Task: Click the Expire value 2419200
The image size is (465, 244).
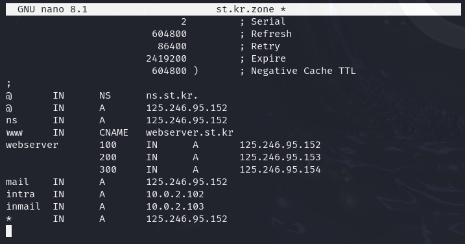Action: [166, 58]
